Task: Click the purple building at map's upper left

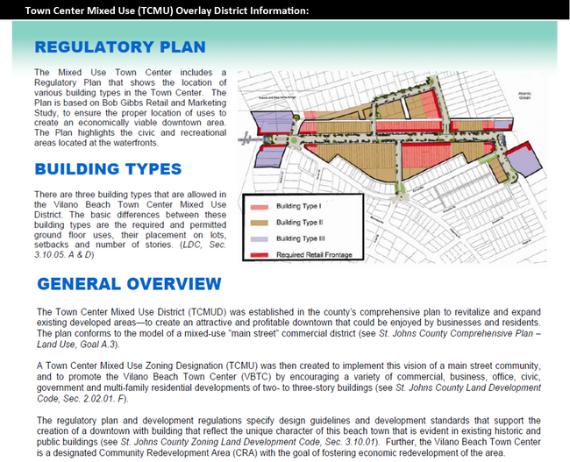Action: pos(273,122)
